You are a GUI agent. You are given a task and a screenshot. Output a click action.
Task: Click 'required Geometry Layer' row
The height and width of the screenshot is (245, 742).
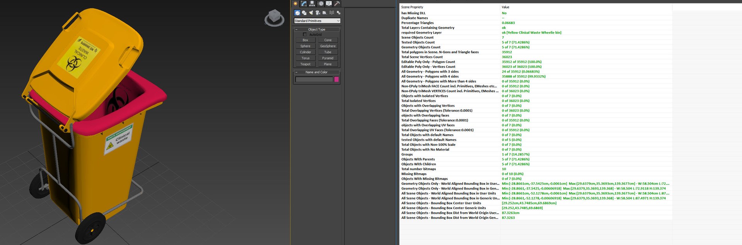point(535,33)
